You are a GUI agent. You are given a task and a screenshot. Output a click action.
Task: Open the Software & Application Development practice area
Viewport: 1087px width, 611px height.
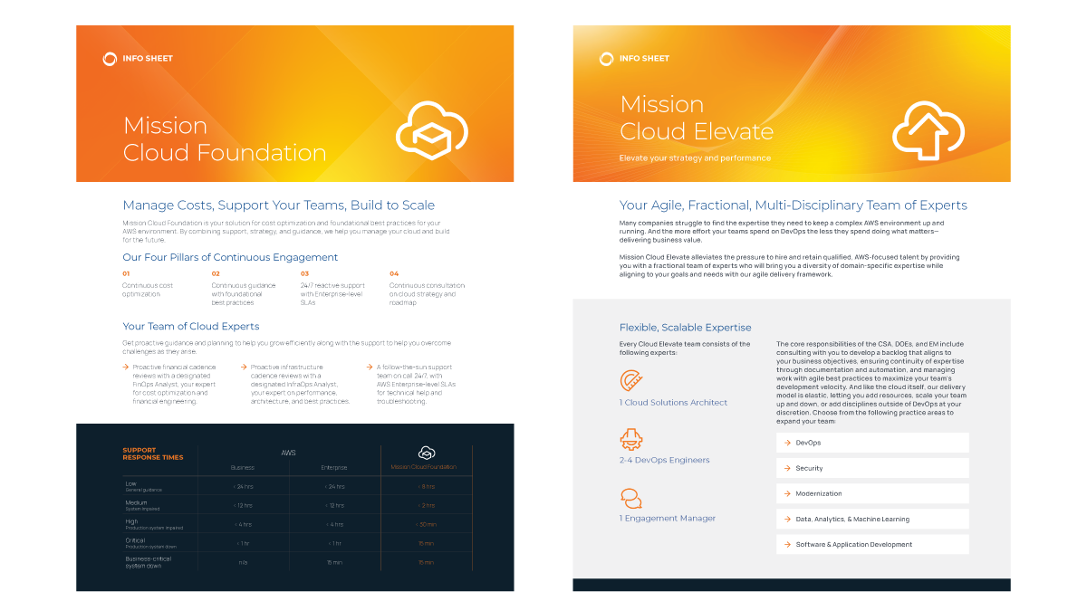click(872, 544)
